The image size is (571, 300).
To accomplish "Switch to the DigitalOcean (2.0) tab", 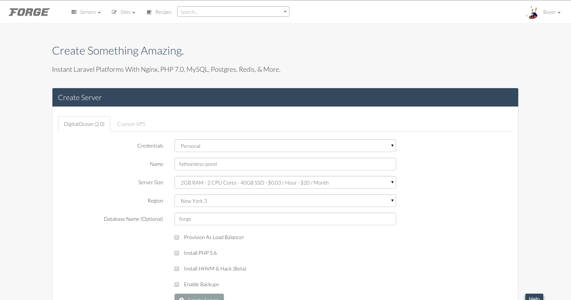I will 84,124.
